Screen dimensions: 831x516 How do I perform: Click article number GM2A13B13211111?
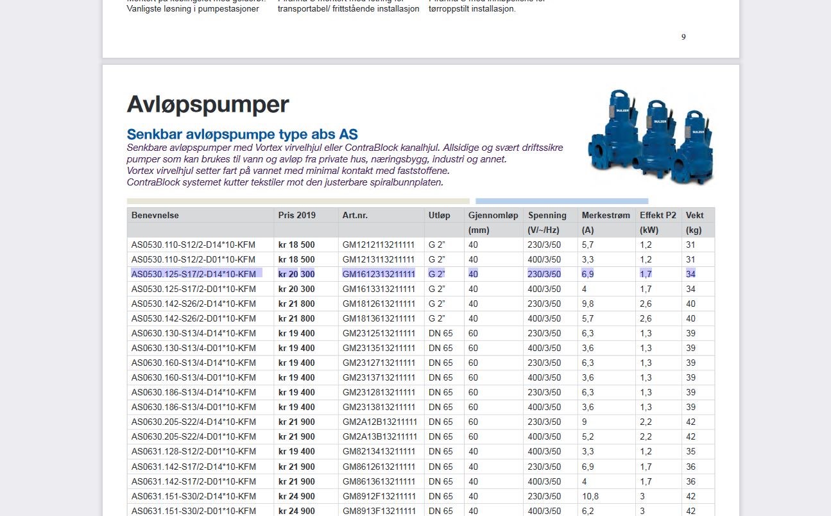coord(380,436)
